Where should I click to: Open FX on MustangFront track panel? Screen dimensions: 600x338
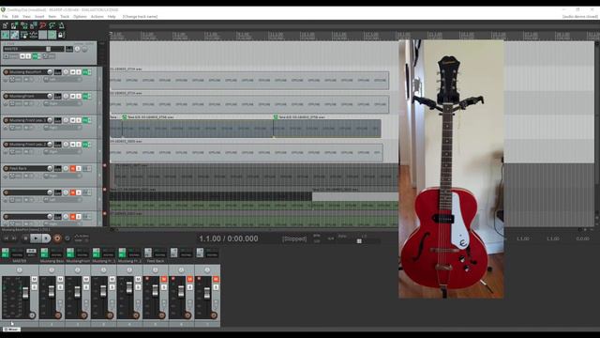click(85, 96)
